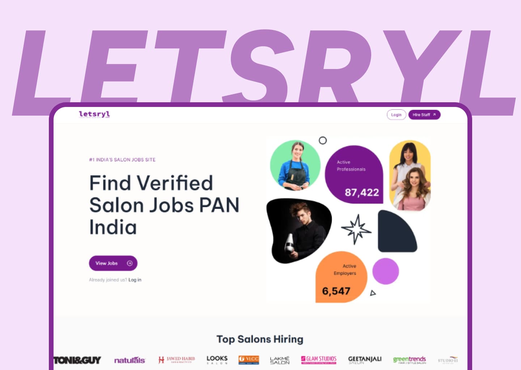Select the Green Trends logo
The width and height of the screenshot is (521, 370).
click(x=410, y=360)
